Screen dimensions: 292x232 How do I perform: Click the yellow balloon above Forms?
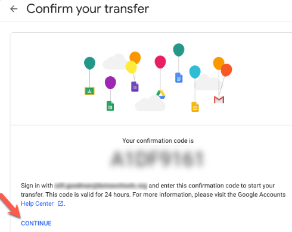[131, 67]
